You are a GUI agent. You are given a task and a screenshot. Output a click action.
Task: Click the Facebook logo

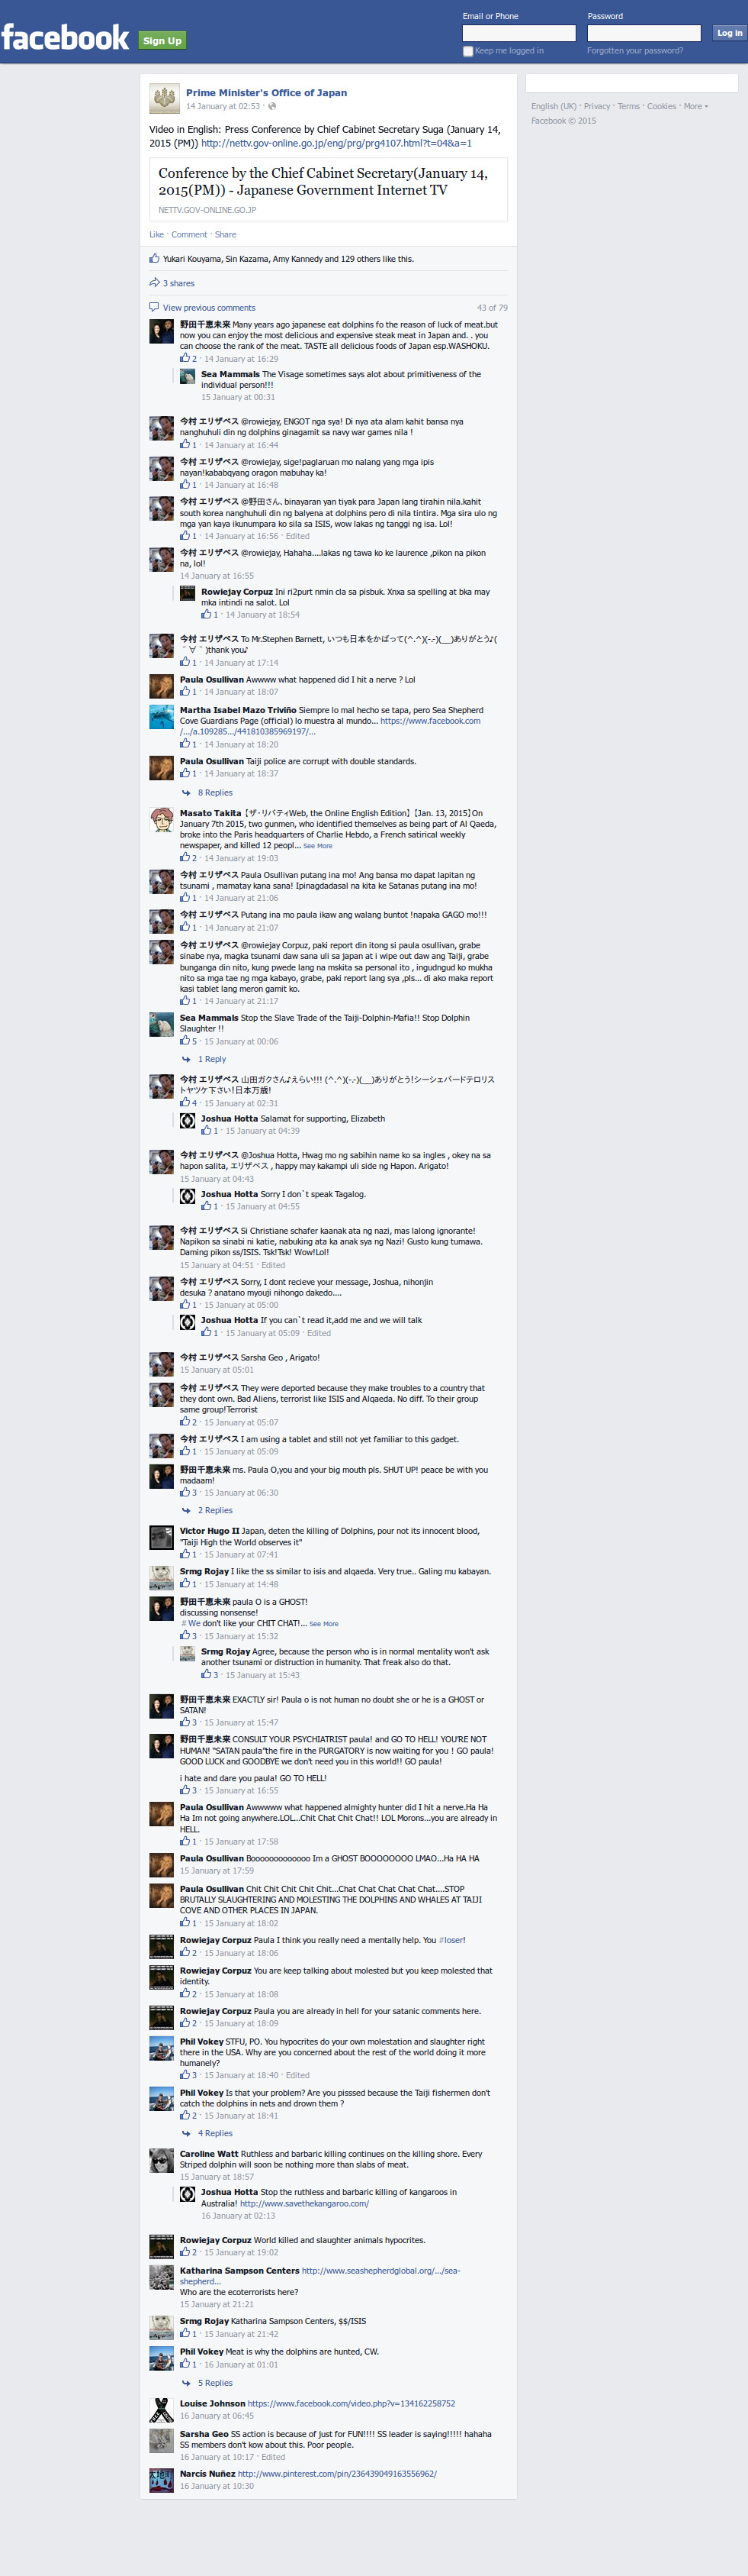coord(65,38)
